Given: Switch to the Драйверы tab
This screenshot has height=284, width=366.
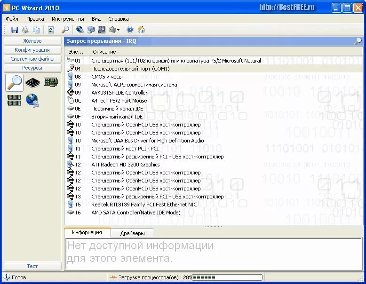Looking at the screenshot, I should pos(132,233).
